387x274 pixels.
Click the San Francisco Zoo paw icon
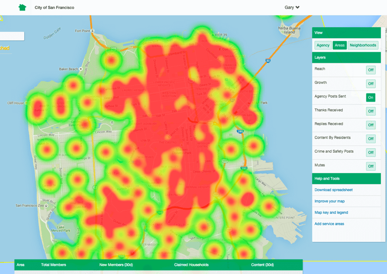tap(46, 205)
